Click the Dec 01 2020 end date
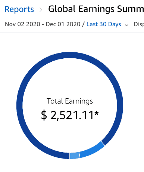 [63, 24]
